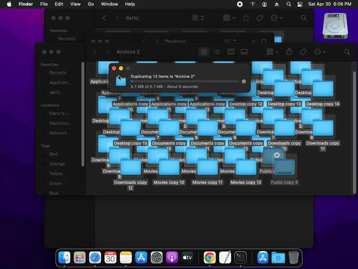
Task: Click the Desktop copy 15 label
Action: coord(131,143)
